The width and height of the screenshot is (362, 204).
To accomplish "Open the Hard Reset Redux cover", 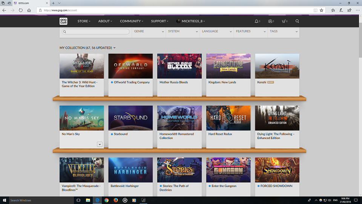I will [229, 118].
